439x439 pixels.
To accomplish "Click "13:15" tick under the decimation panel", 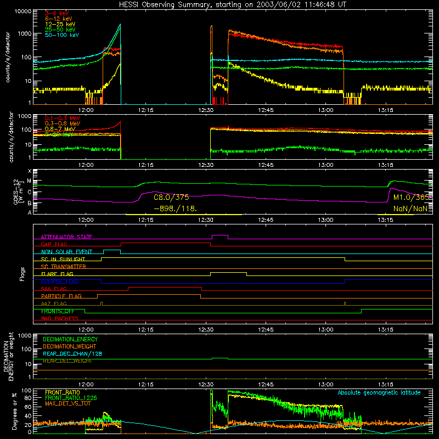I will (x=386, y=385).
